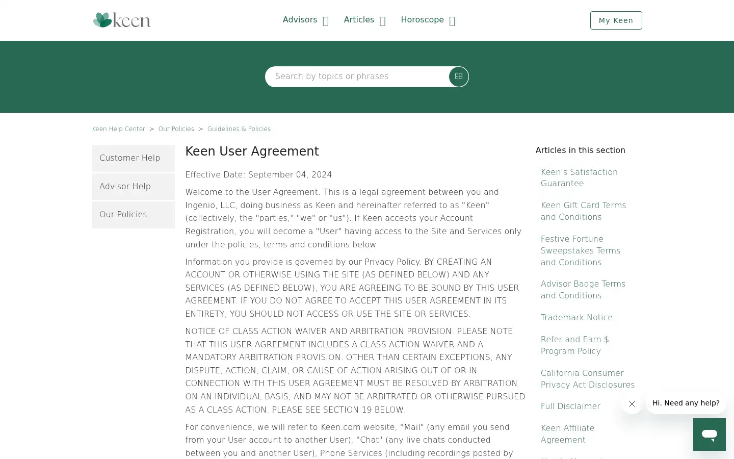Open the Horoscope menu

click(x=422, y=20)
